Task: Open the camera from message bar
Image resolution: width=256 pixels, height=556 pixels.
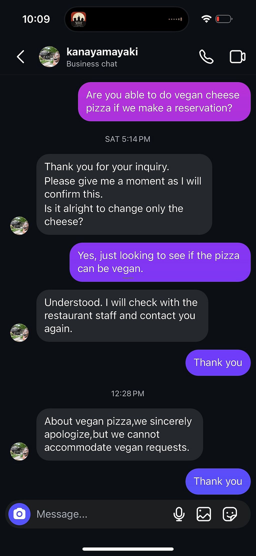Action: tap(19, 514)
